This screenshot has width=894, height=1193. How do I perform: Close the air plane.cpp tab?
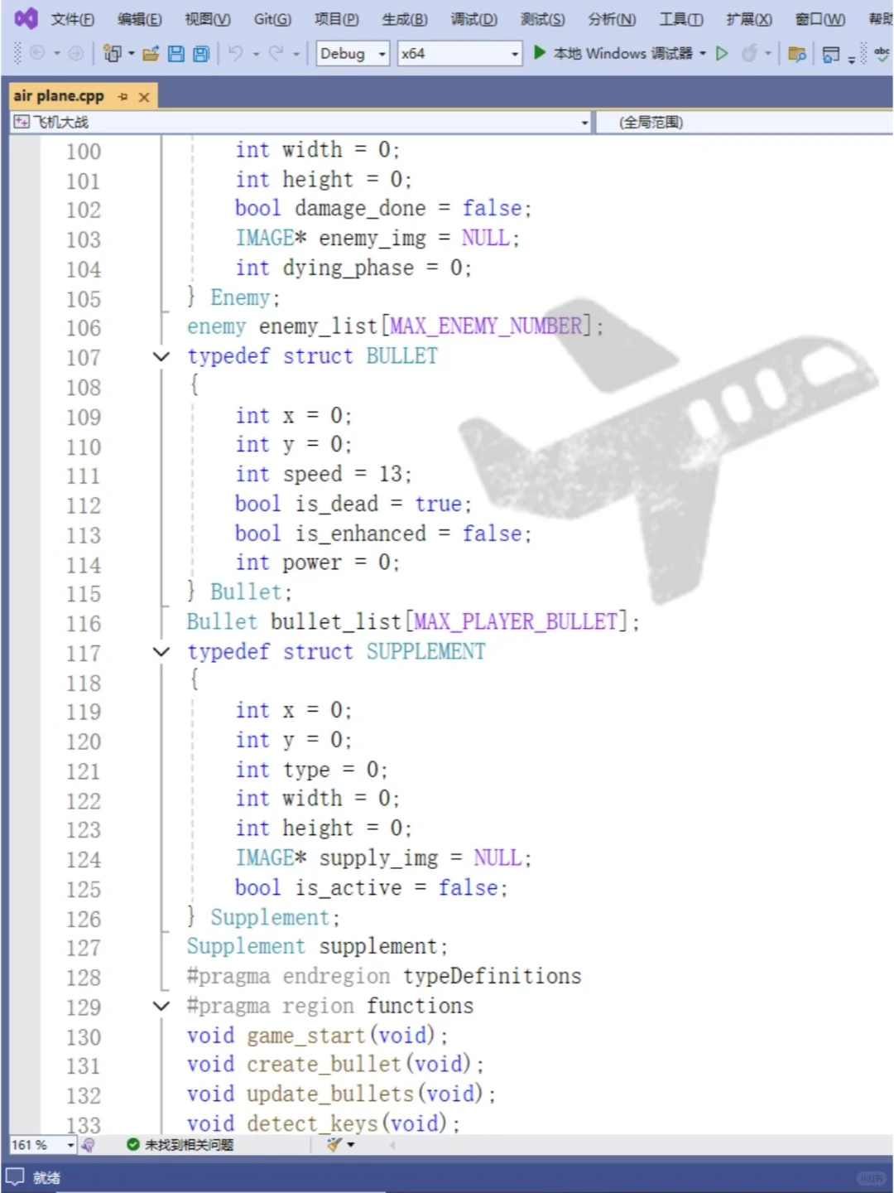pos(144,97)
